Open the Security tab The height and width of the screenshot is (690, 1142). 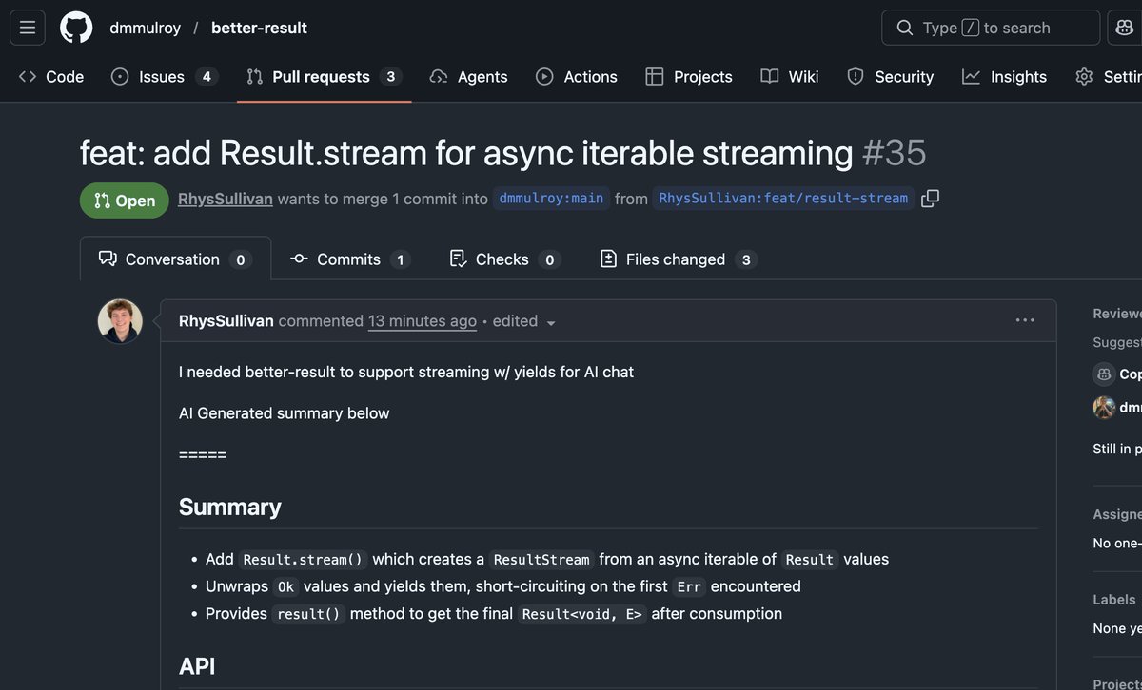890,77
